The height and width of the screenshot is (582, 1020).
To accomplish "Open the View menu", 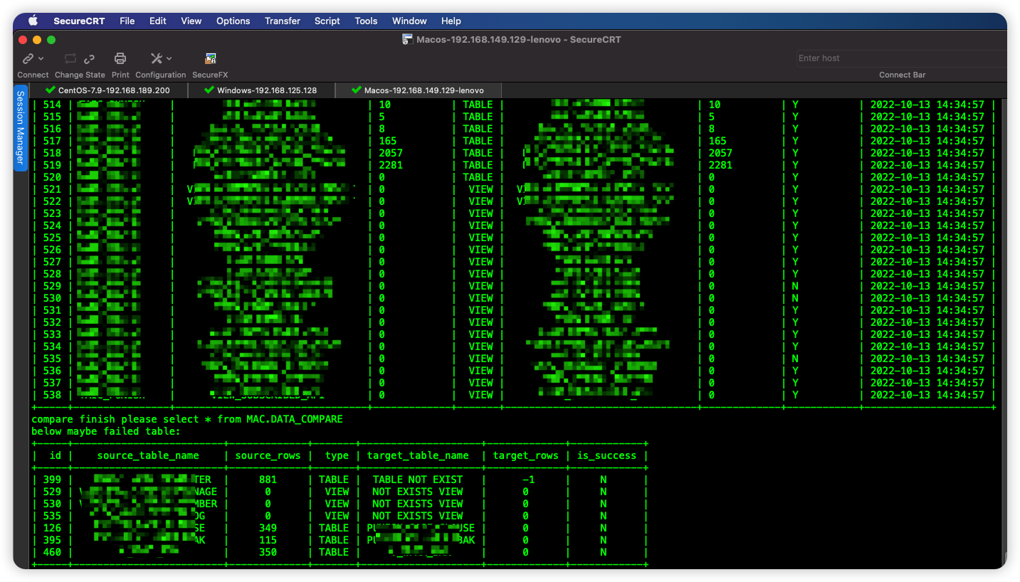I will [191, 21].
